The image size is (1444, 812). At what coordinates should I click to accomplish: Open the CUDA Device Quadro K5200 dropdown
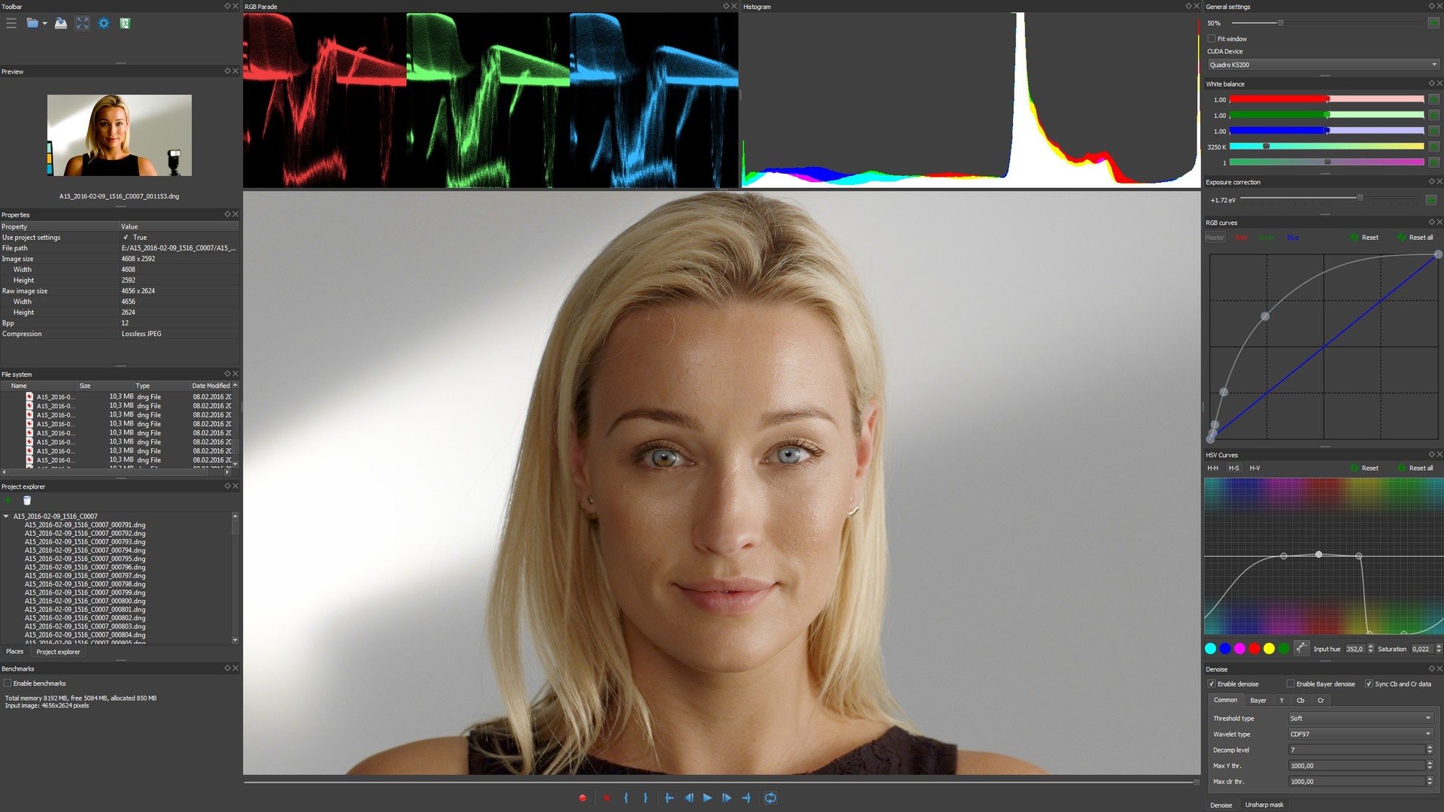coord(1323,65)
